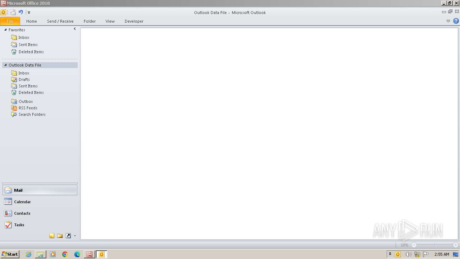The height and width of the screenshot is (259, 460).
Task: Switch to the Send / Receive tab
Action: click(x=60, y=21)
